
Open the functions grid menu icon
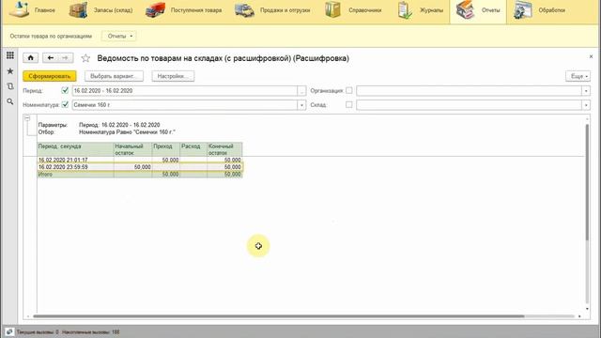tap(10, 55)
